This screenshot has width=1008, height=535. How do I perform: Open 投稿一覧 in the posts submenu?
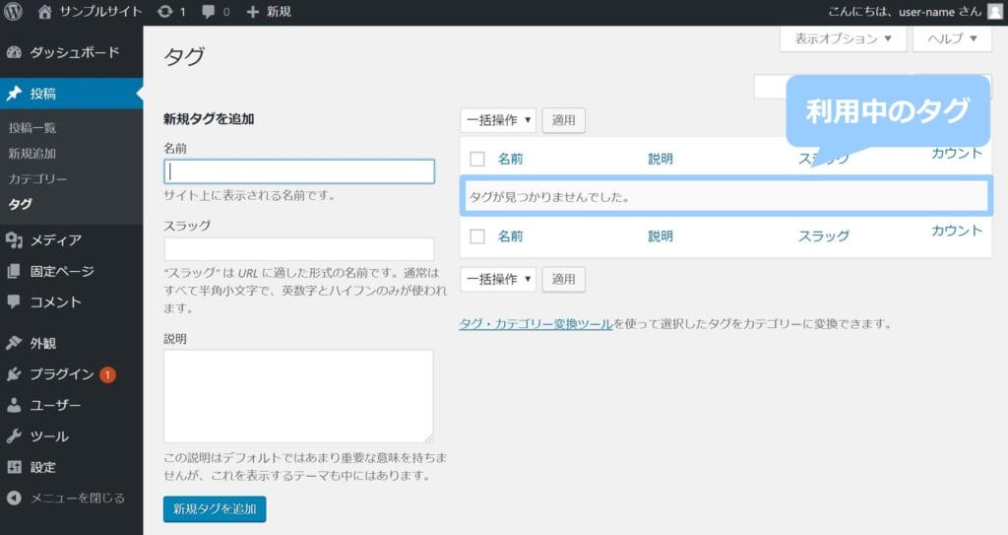(31, 127)
